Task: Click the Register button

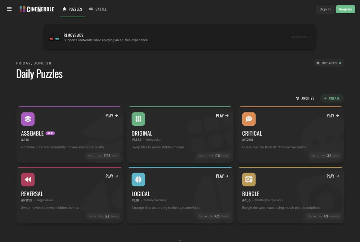Action: 345,9
